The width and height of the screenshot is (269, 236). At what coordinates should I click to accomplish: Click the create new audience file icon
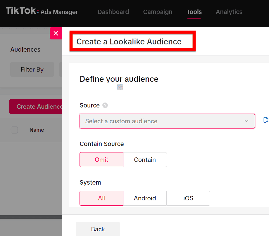(265, 120)
